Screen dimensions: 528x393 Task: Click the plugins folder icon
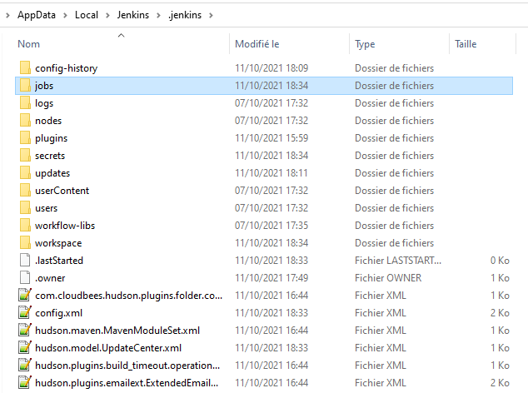(24, 138)
